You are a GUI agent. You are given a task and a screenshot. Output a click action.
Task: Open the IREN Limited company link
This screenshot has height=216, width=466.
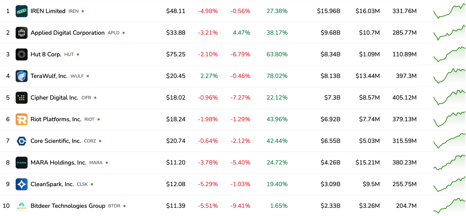pos(48,11)
